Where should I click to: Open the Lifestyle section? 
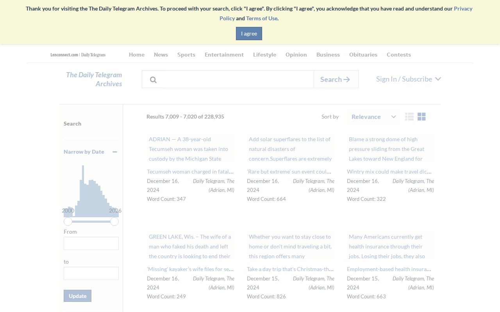point(264,55)
